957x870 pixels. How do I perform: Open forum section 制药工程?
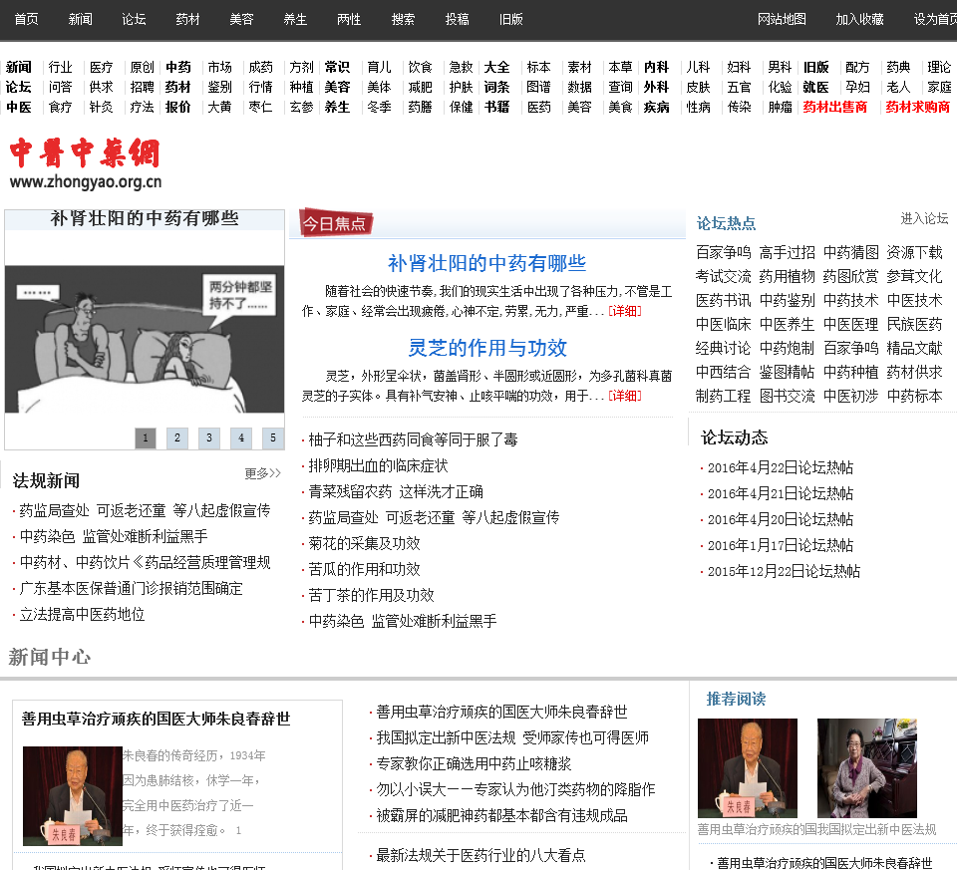724,396
